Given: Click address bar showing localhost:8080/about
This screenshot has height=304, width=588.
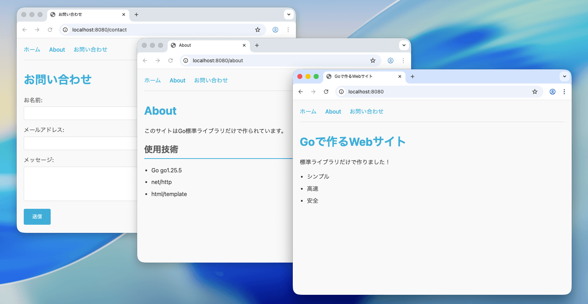Looking at the screenshot, I should [280, 61].
